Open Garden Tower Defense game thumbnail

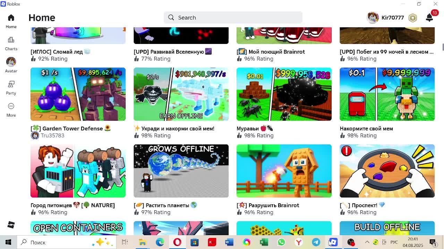(78, 94)
